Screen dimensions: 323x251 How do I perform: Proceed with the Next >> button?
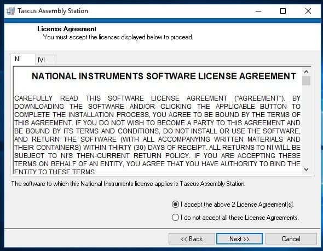(x=239, y=238)
